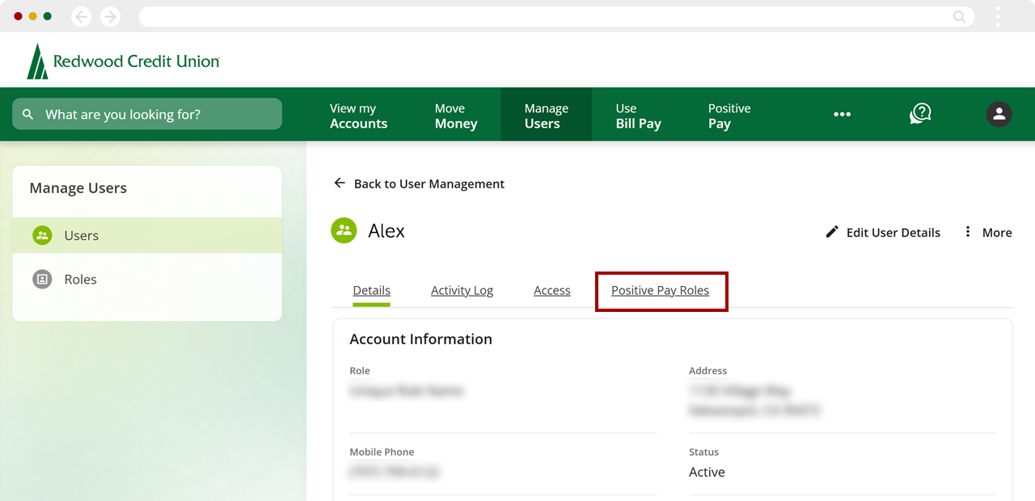Screen dimensions: 1035x501
Task: Click the Redwood Credit Union logo
Action: (x=123, y=61)
